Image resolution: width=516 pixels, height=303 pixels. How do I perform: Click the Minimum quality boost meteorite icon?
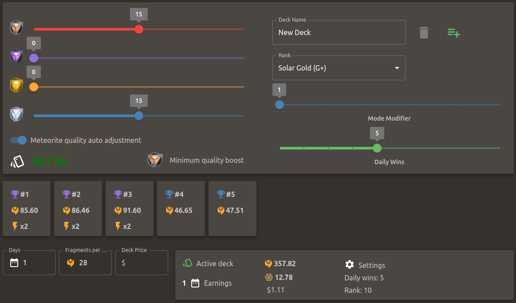click(155, 160)
